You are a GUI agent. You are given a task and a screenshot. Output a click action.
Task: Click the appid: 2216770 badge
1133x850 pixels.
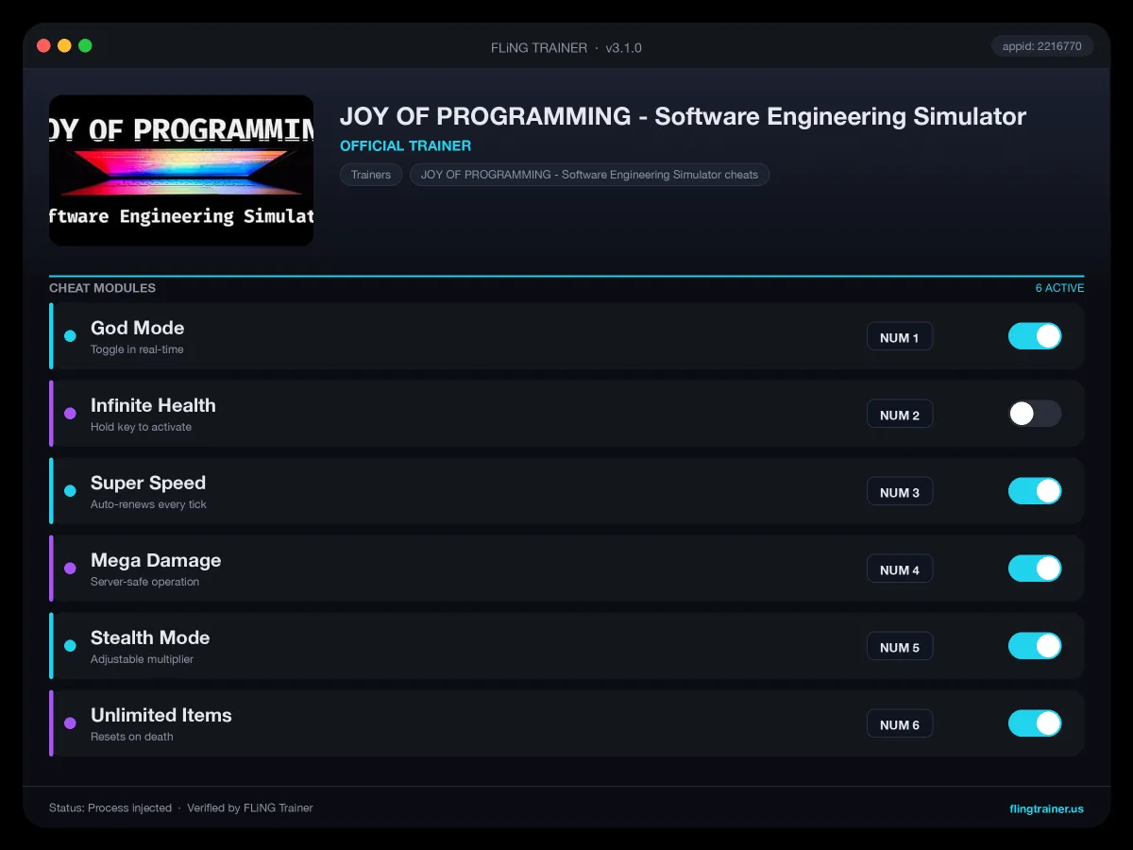point(1042,46)
